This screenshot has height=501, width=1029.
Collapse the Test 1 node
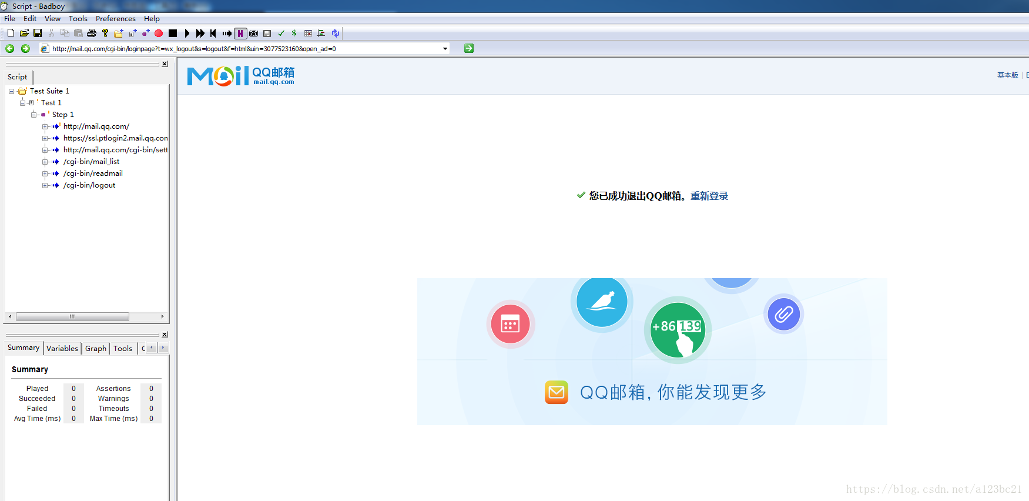[22, 103]
